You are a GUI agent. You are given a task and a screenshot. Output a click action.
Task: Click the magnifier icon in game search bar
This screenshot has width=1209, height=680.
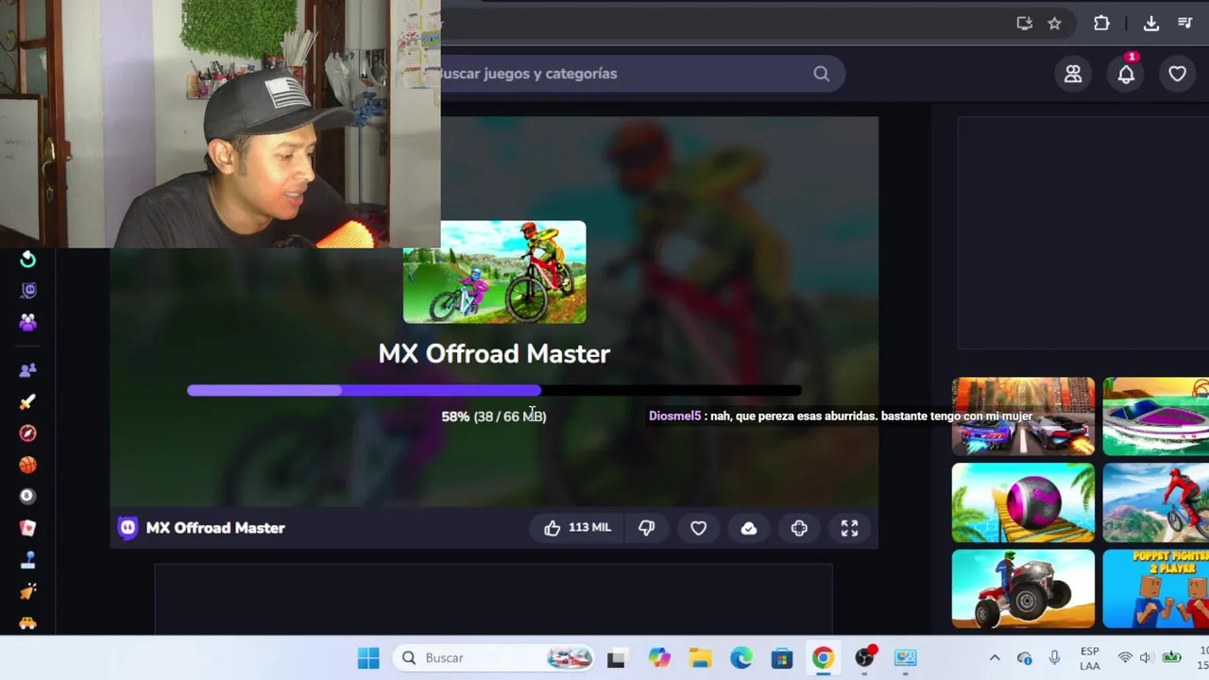(x=821, y=74)
